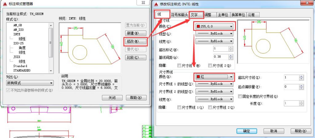Expand the 线型 ByBlock dropdown under 尺寸线
Screen dimensions: 315x138
click(x=214, y=34)
